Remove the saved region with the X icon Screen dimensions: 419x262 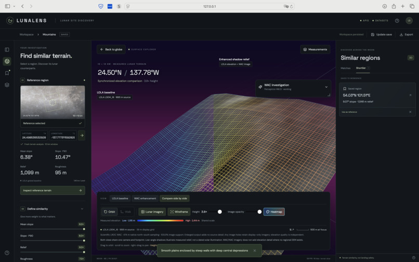(x=410, y=112)
